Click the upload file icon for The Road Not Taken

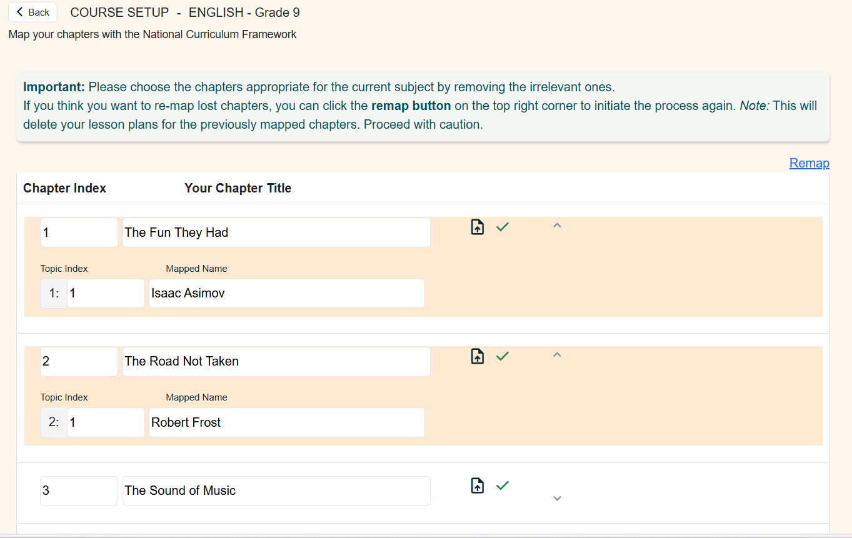coord(478,356)
